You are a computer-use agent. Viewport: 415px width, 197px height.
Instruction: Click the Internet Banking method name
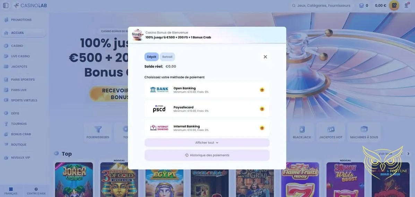[x=187, y=126]
